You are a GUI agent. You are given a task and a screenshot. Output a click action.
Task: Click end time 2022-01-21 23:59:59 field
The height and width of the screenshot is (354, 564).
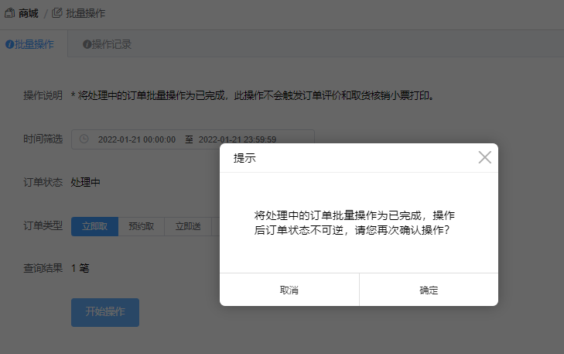[x=238, y=139]
